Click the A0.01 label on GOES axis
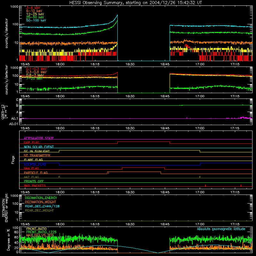 tap(14, 124)
